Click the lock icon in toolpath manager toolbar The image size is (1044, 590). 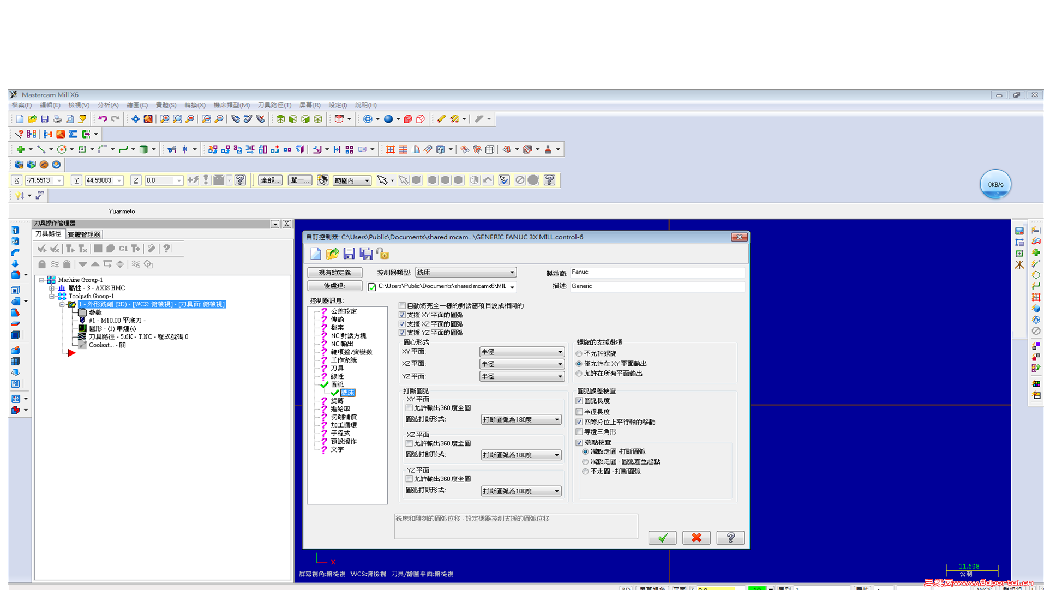(x=42, y=264)
